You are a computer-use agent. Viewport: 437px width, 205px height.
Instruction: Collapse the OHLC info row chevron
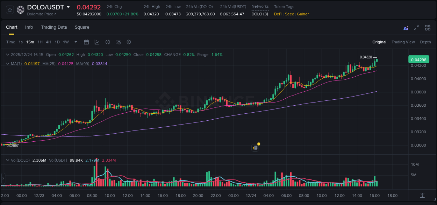(x=8, y=55)
